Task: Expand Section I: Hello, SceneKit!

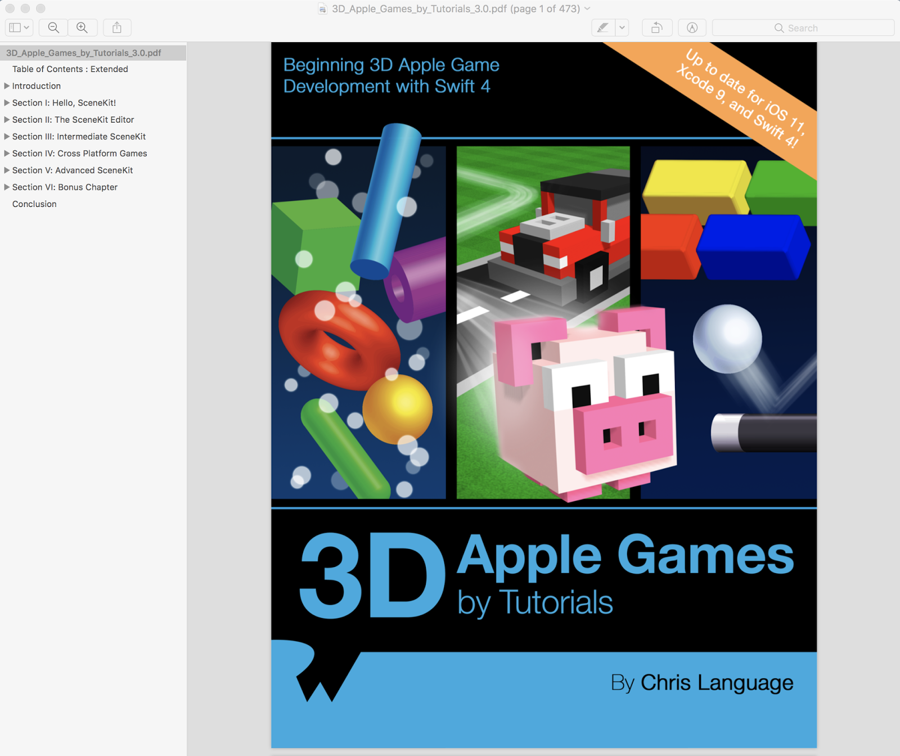Action: point(7,102)
